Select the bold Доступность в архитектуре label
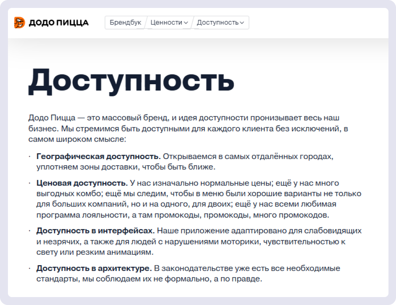Screen dimensions: 396x305 coord(94,269)
